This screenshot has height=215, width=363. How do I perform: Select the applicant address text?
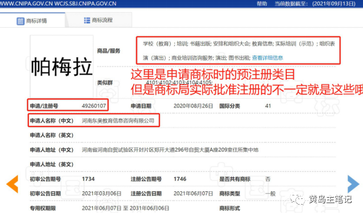click(170, 150)
